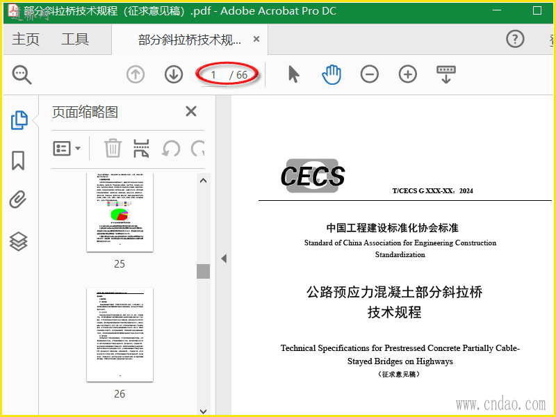Click the 公路预应力混凝土部分斜拉桥 title
Image resolution: width=556 pixels, height=417 pixels.
[x=394, y=292]
